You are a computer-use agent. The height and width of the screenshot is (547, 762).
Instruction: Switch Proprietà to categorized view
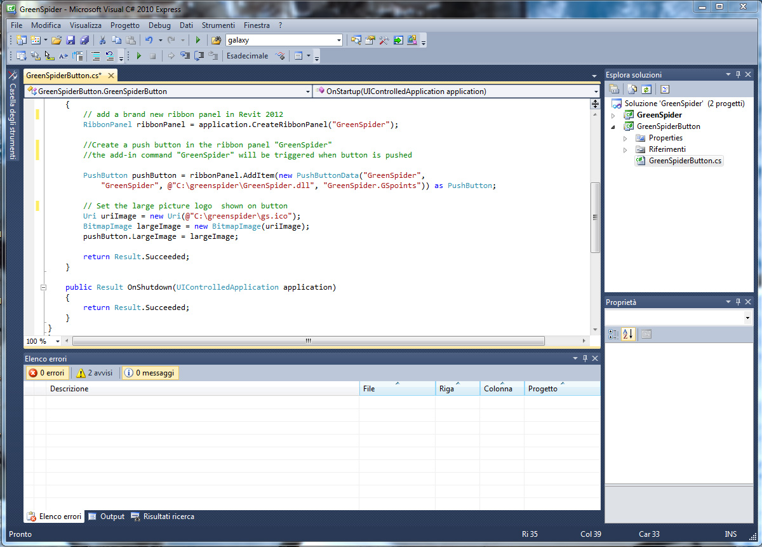(x=613, y=334)
